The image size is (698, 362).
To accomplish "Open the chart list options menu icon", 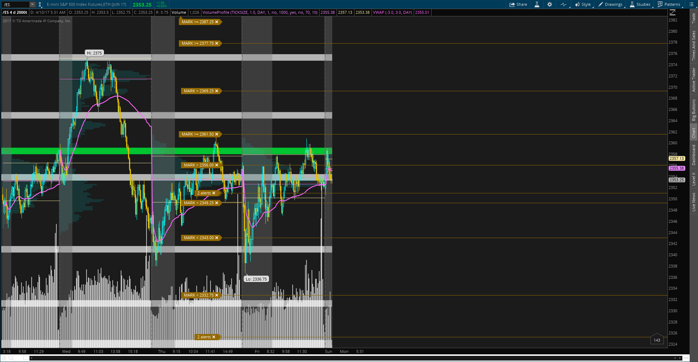I will (x=691, y=4).
